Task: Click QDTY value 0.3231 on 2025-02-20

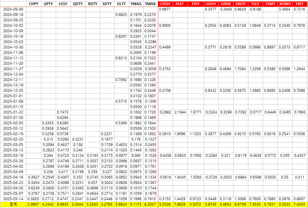Action: pyautogui.click(x=78, y=139)
